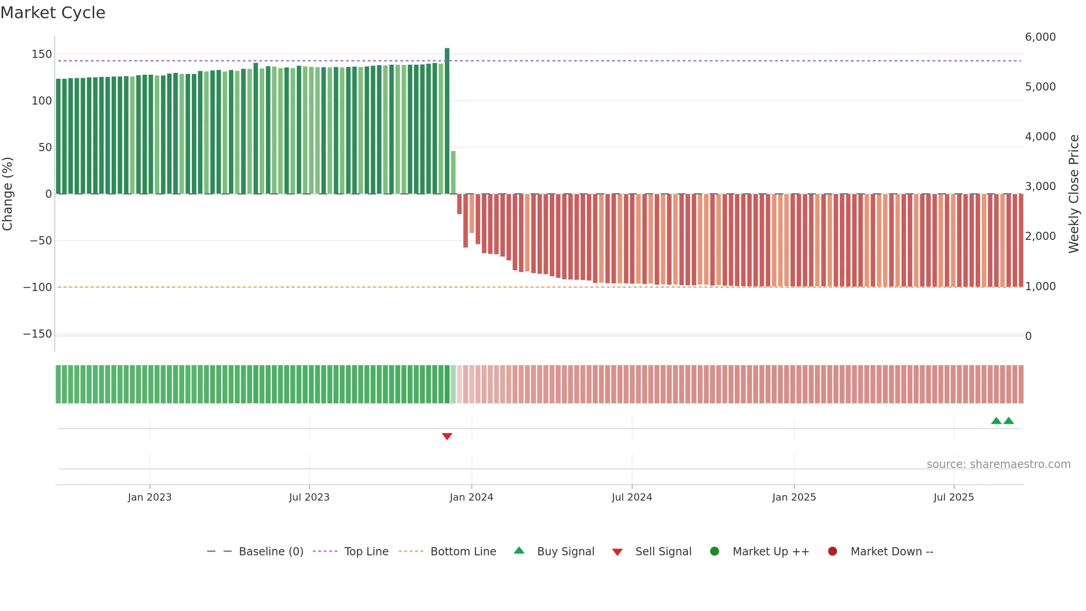Click the Change (%) axis title
1086x611 pixels.
pyautogui.click(x=8, y=194)
